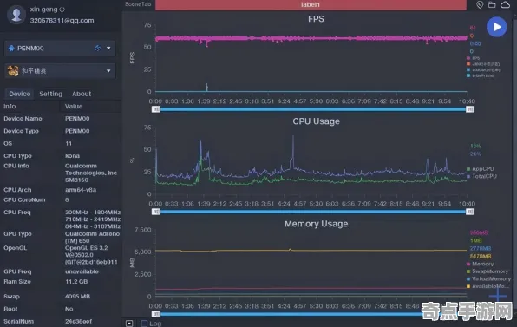Image resolution: width=517 pixels, height=327 pixels.
Task: Toggle TotalCPU legend series visibility
Action: click(481, 176)
